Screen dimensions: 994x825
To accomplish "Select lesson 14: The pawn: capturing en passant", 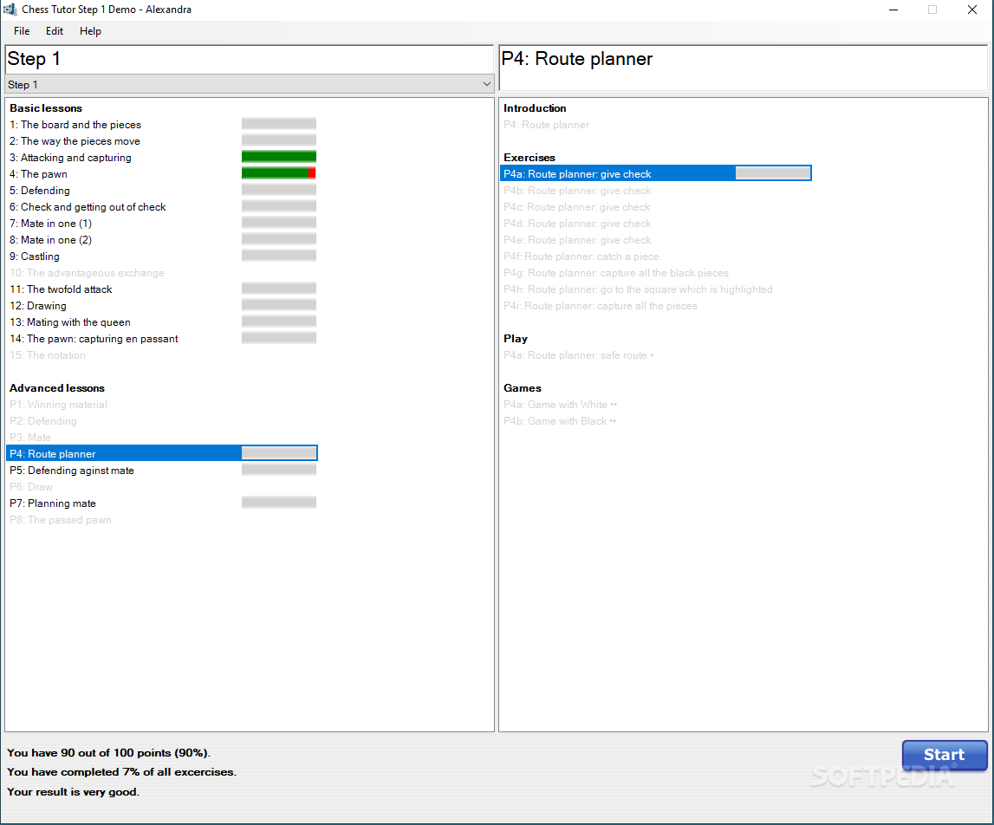I will 94,339.
